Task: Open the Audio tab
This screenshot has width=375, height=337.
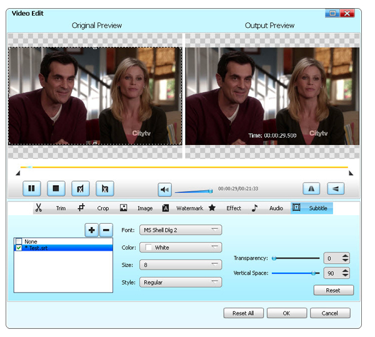Action: (276, 208)
